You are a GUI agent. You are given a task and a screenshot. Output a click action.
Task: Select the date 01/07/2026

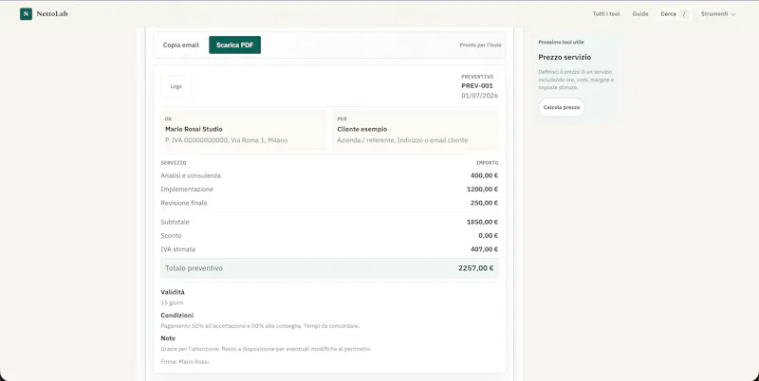coord(479,96)
